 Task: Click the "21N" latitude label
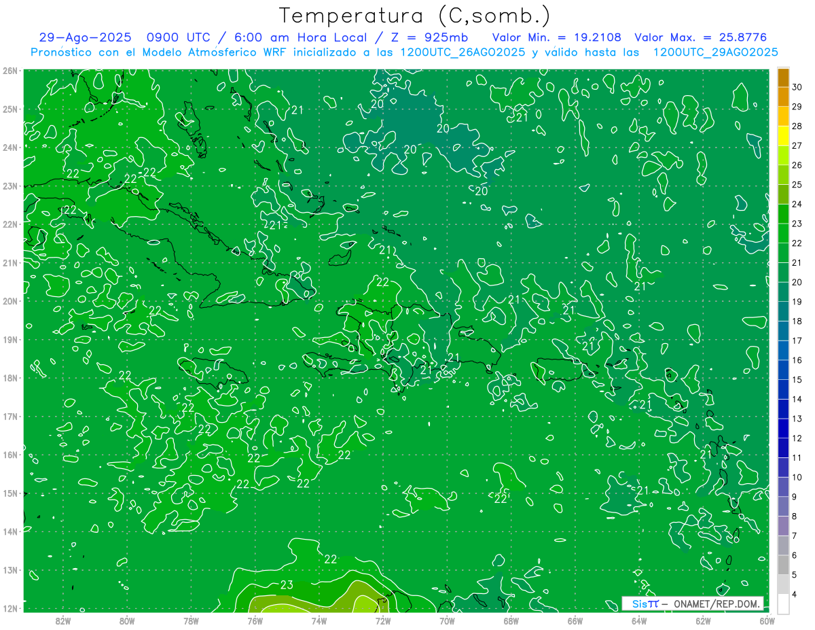pos(10,262)
